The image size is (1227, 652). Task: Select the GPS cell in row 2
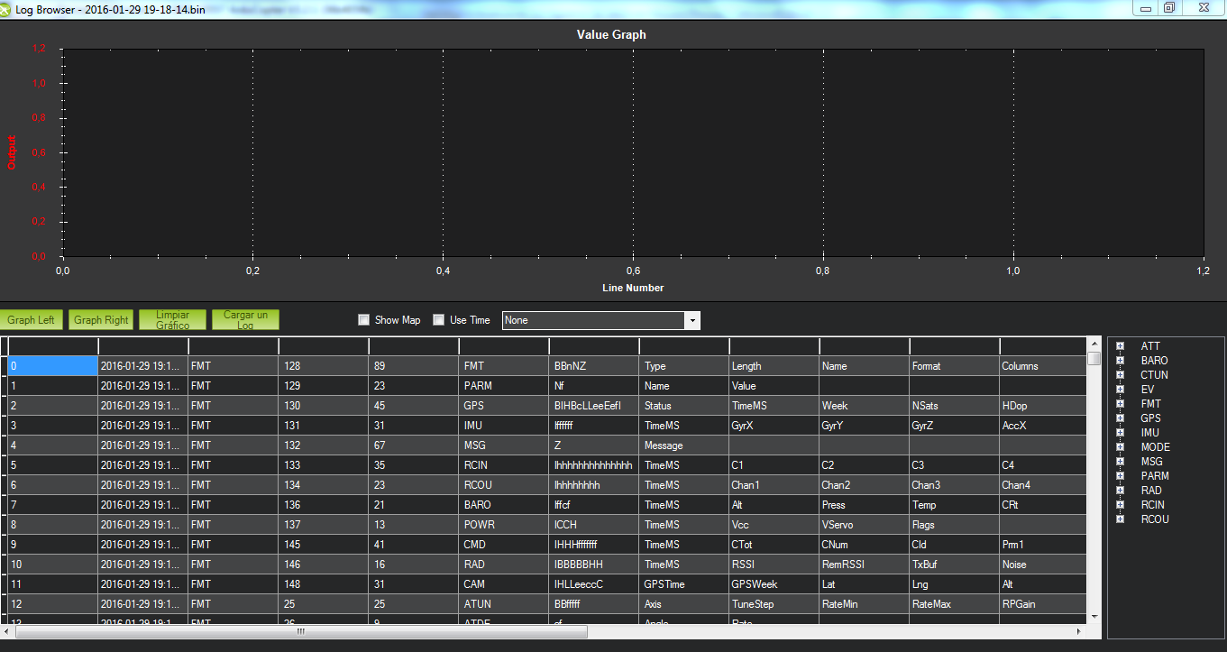(x=503, y=406)
